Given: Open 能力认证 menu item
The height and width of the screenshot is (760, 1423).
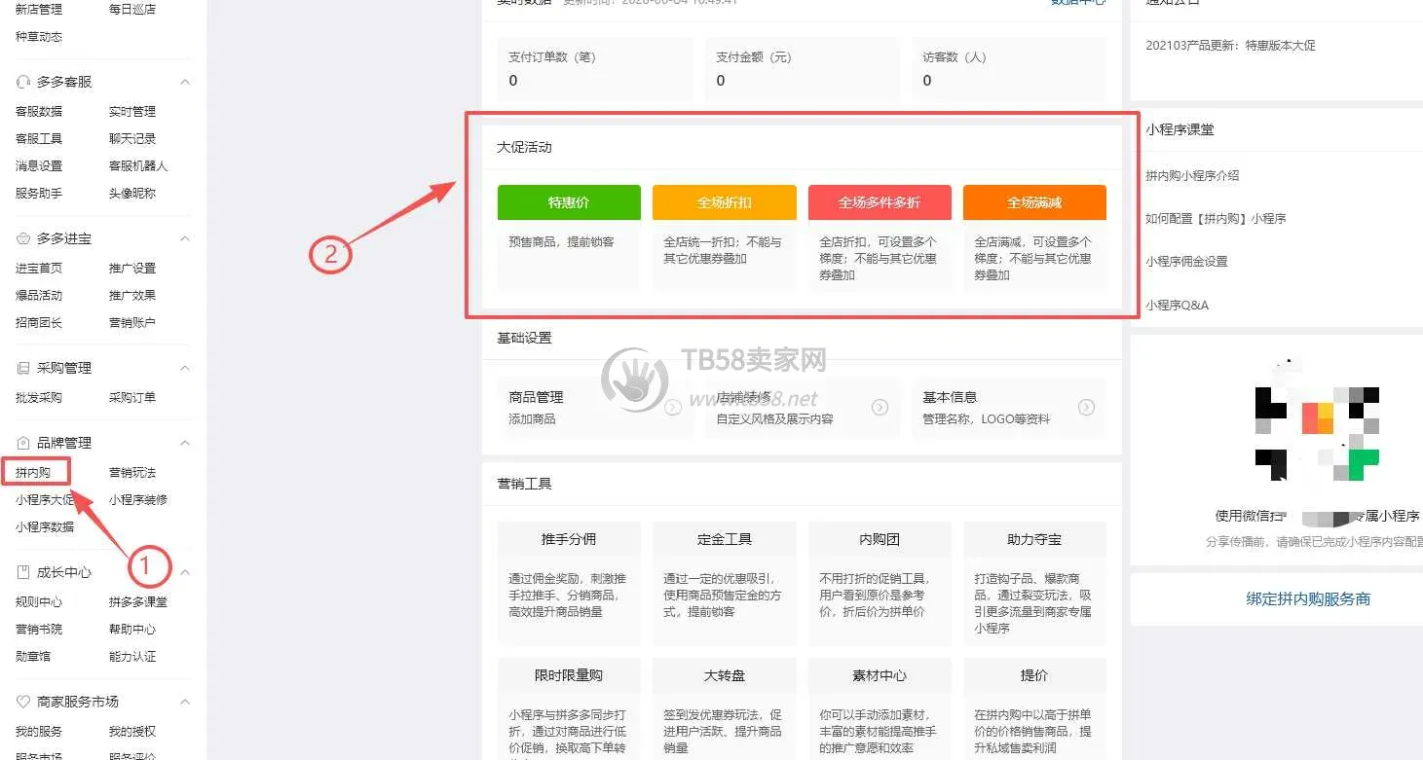Looking at the screenshot, I should pos(132,657).
